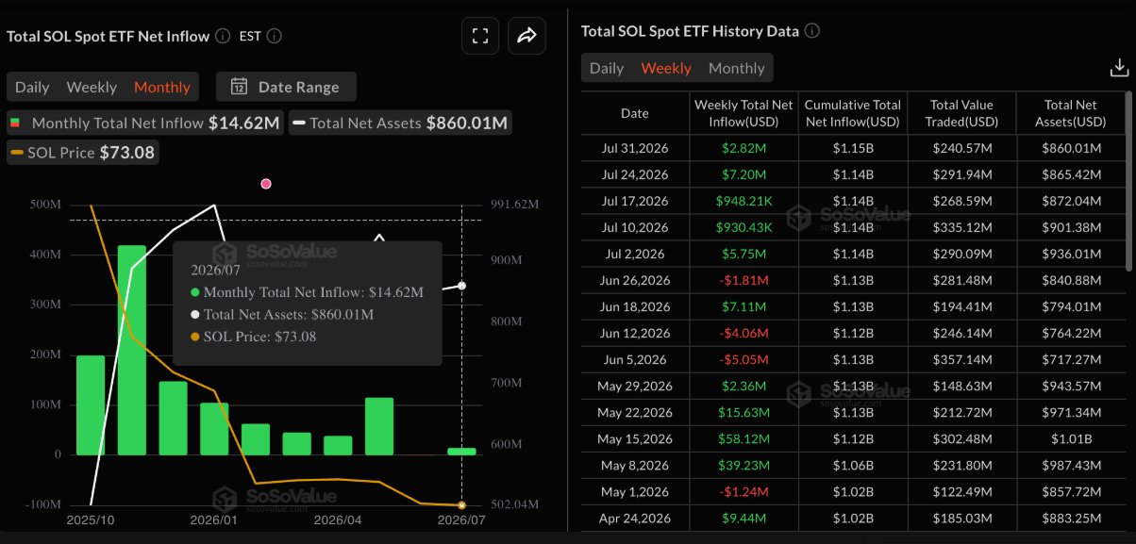Click Weekly Total Net Inflow(USD) column header
1136x544 pixels.
tap(743, 113)
